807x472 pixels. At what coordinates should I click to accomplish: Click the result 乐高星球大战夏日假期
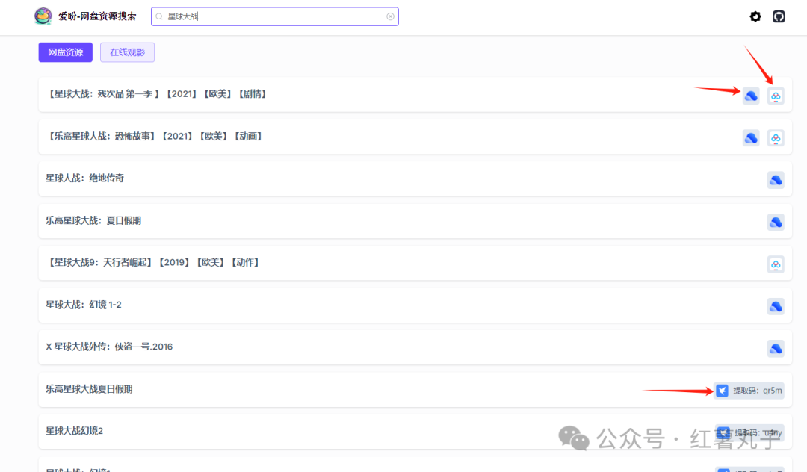tap(89, 389)
